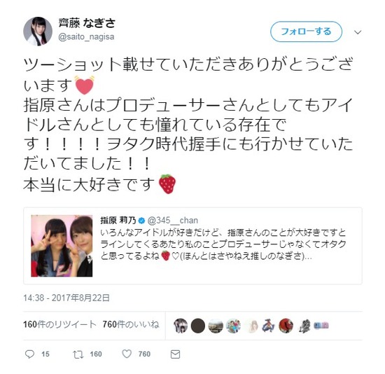Open direct message envelope icon
385x374 pixels.
175,354
